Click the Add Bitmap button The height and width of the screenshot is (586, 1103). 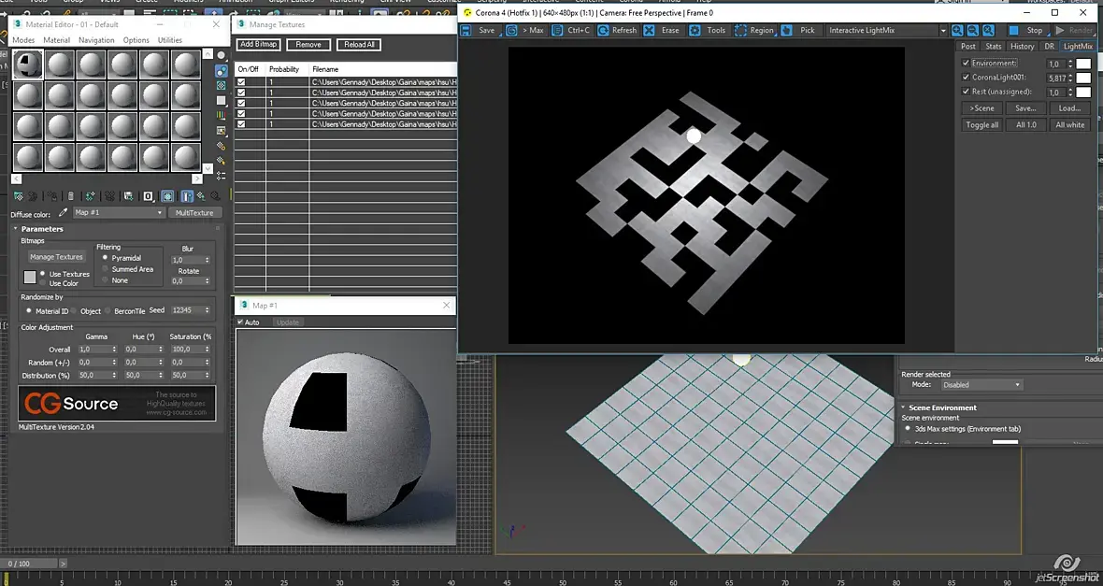click(x=258, y=45)
